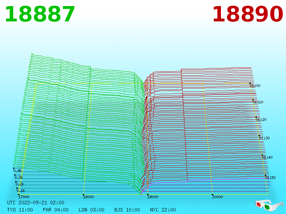Select the 17000 price axis label

pyautogui.click(x=24, y=197)
